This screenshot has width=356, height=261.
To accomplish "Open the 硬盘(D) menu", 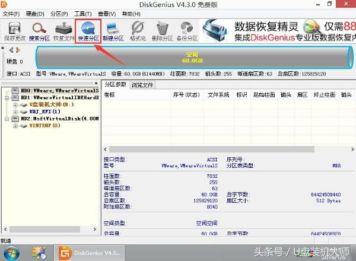I will click(35, 14).
